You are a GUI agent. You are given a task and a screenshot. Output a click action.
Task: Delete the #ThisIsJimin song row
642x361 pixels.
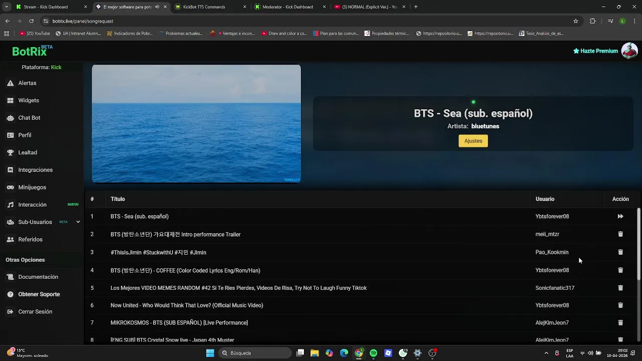click(x=620, y=252)
